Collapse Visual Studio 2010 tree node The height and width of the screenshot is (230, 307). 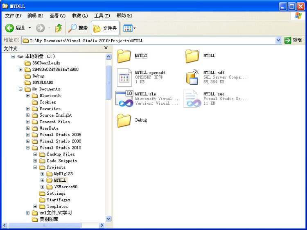(28, 148)
